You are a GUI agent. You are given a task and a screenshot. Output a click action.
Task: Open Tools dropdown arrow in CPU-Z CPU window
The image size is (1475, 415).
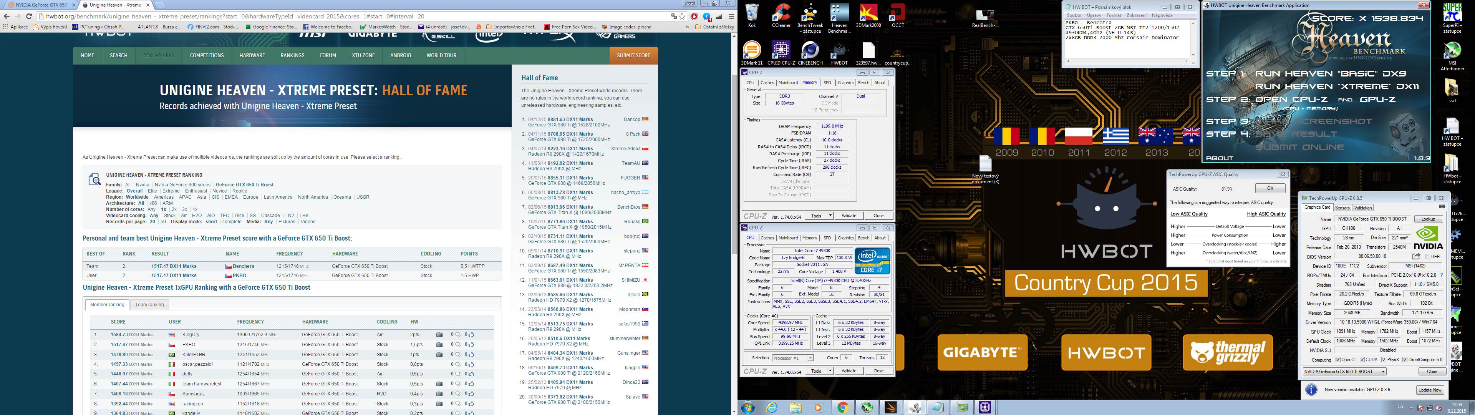coord(830,371)
